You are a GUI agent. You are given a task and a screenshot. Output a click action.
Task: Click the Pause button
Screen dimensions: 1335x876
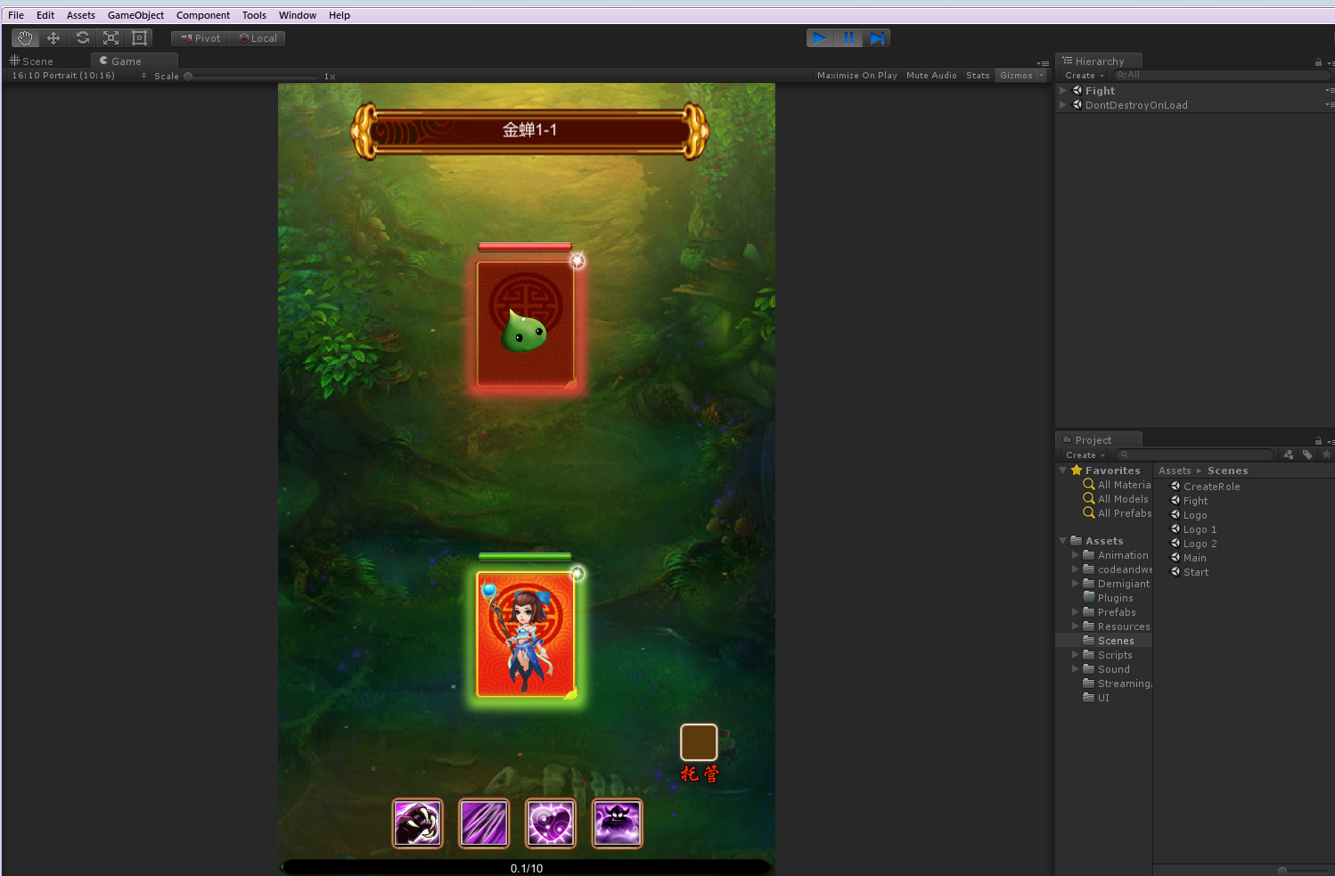click(x=848, y=38)
